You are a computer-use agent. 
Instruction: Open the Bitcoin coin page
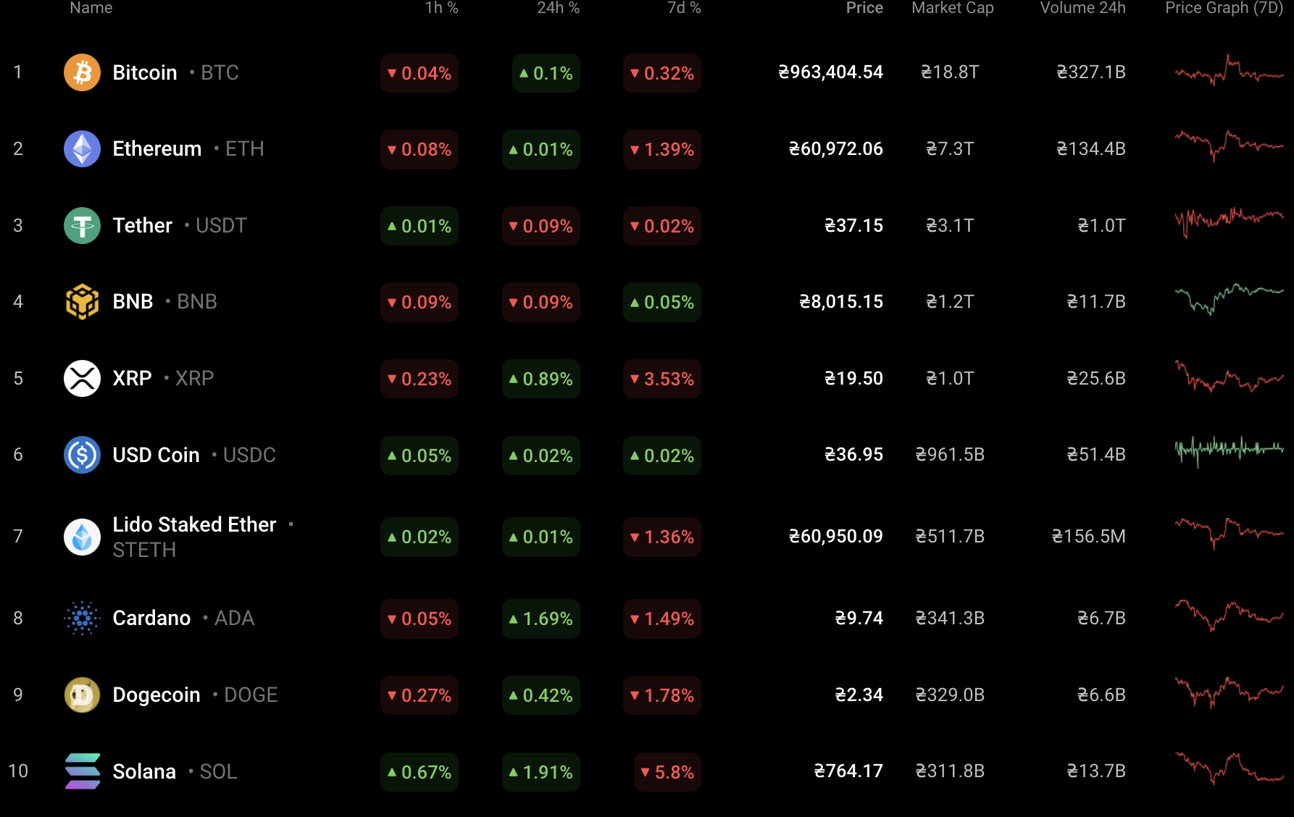(144, 72)
